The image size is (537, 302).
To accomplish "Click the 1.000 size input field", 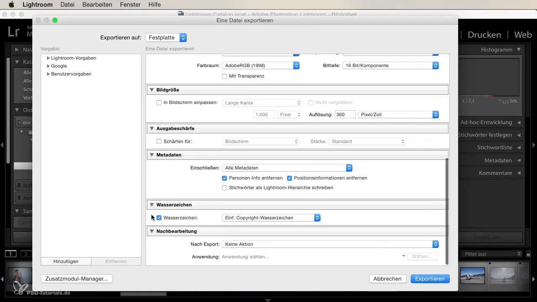I will (264, 115).
